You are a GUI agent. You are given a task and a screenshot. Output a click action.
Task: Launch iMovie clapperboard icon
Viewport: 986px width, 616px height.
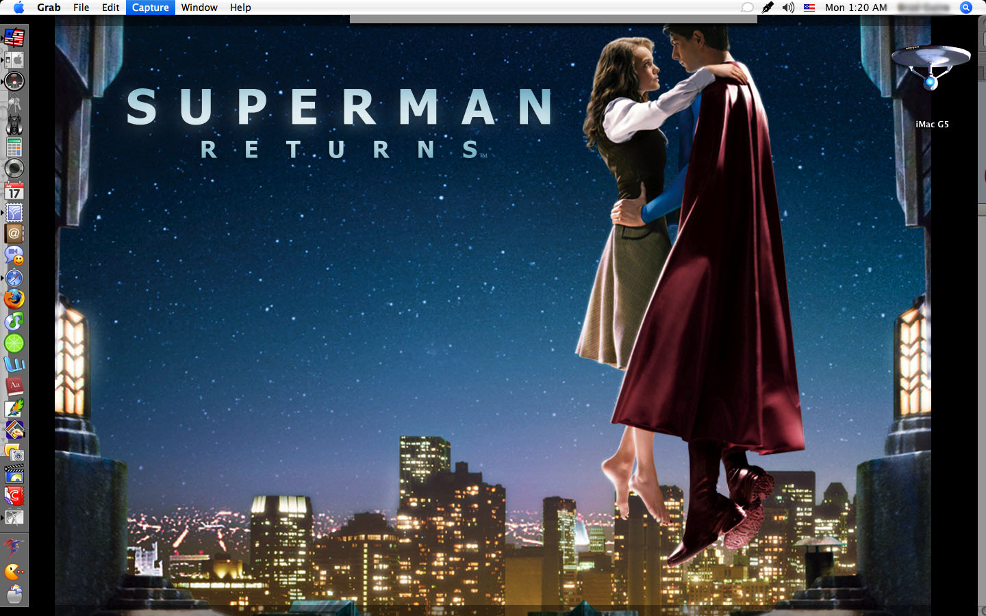pos(14,474)
